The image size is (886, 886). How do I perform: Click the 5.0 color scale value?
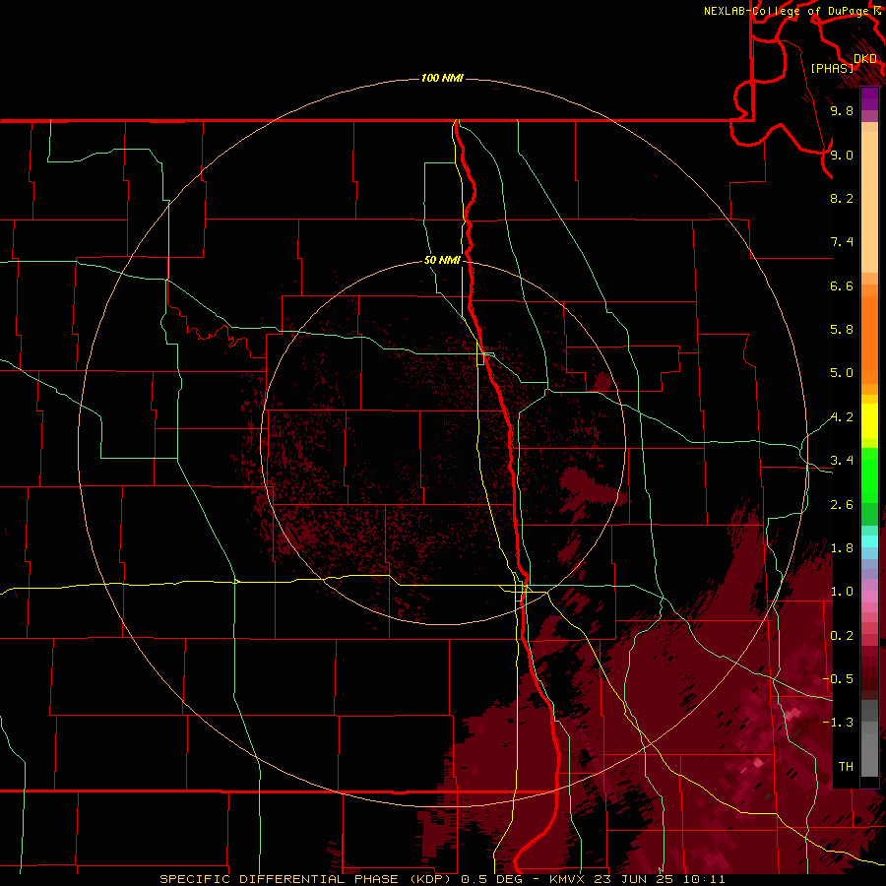click(x=842, y=373)
